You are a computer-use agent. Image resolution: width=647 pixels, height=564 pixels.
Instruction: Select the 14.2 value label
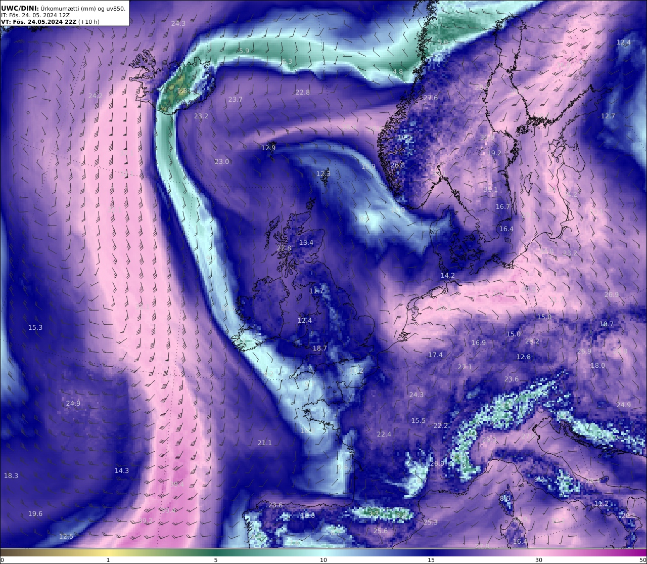point(448,276)
